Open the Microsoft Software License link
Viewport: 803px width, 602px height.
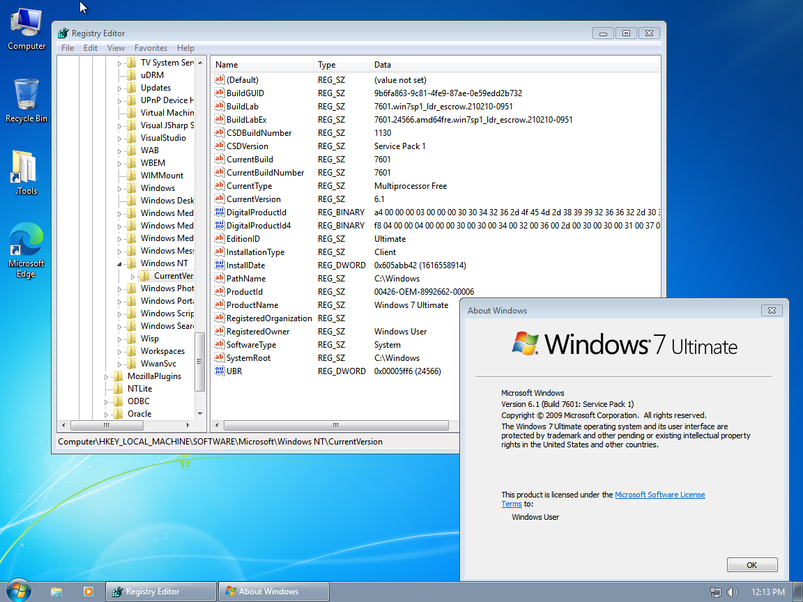659,495
